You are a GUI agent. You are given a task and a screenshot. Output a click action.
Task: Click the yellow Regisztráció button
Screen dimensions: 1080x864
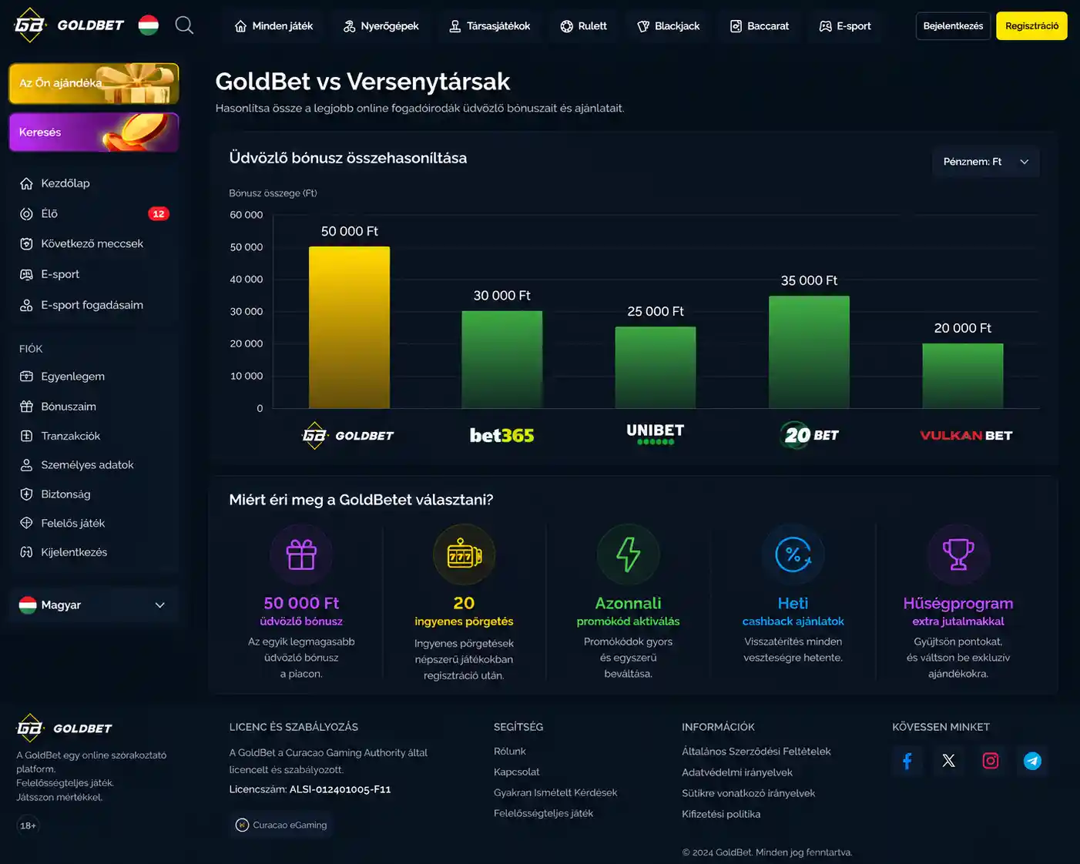(1031, 26)
